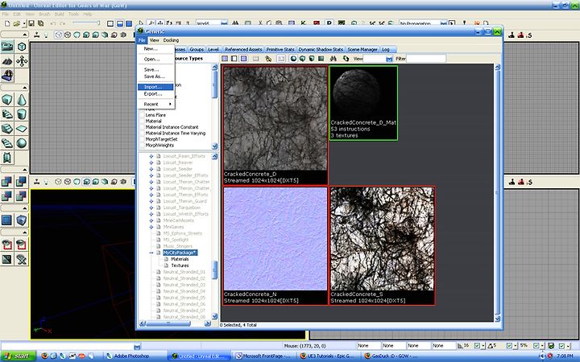Select the actor translate arrows tool

coord(22,61)
